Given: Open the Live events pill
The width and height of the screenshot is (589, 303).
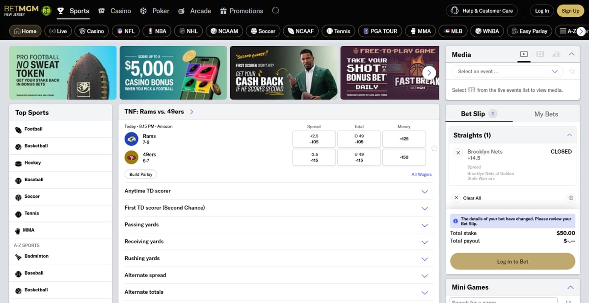Looking at the screenshot, I should tap(58, 31).
